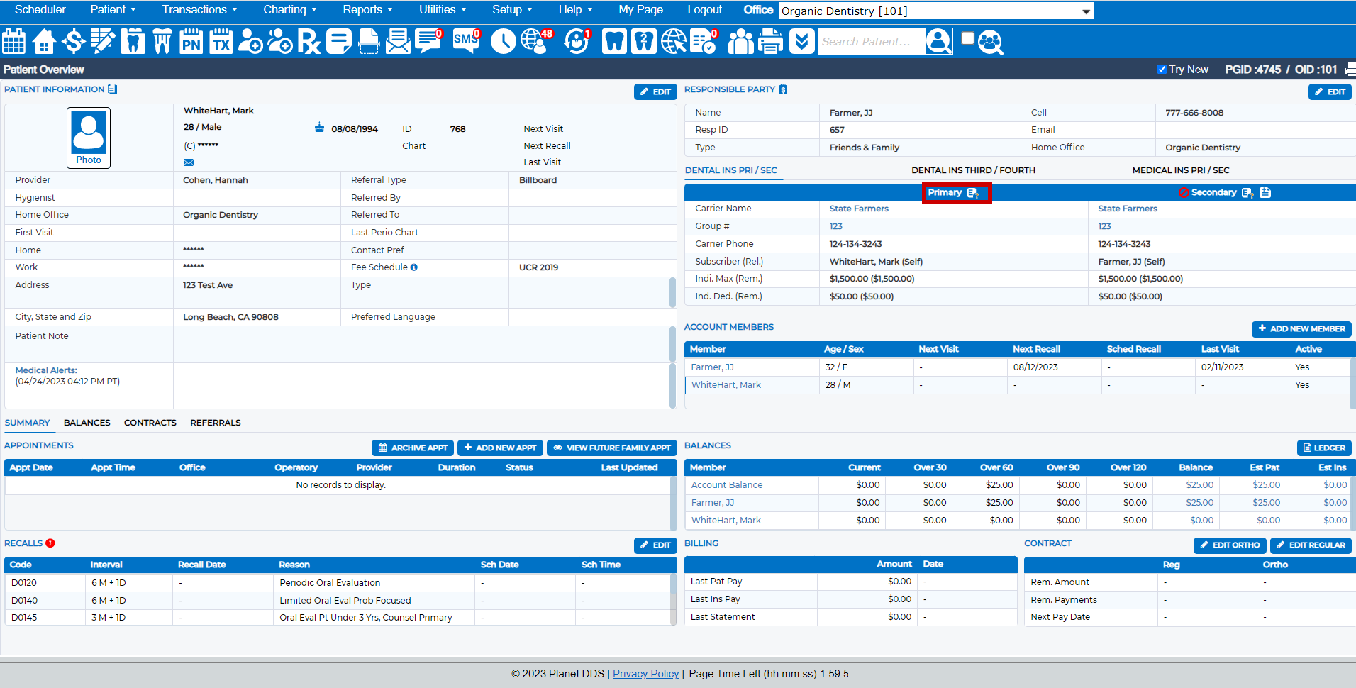Click the patient search magnifier icon

(939, 41)
